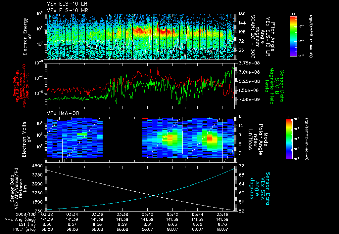This screenshot has height=234, width=339.
Task: Click the 9 polar angle index tick
Action: [x=240, y=135]
